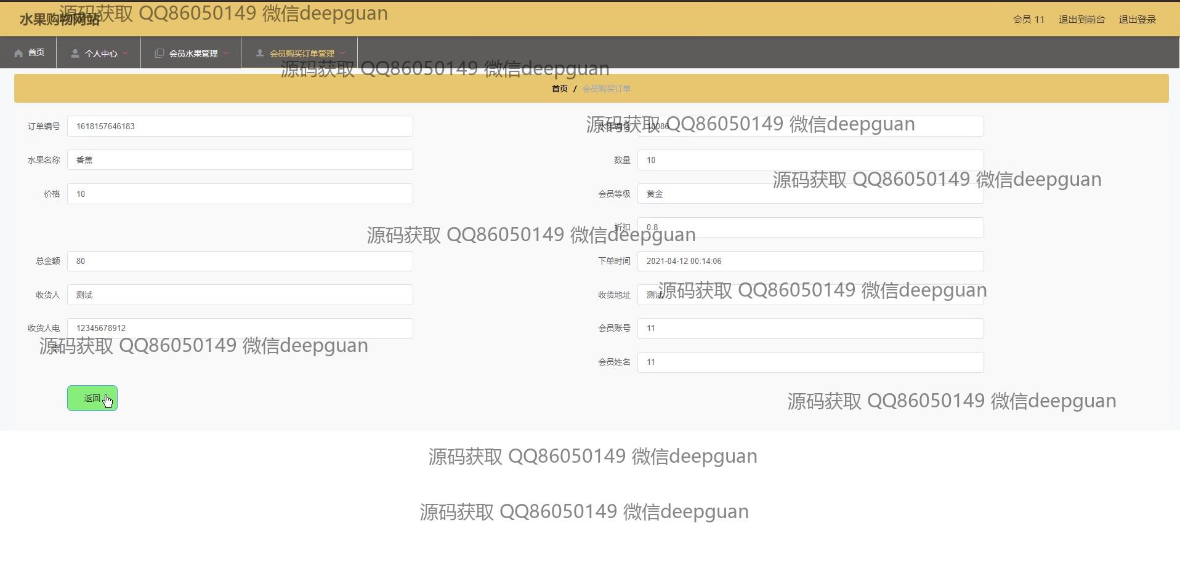Expand the 个人中心 dropdown arrow
The image size is (1180, 571).
(126, 54)
